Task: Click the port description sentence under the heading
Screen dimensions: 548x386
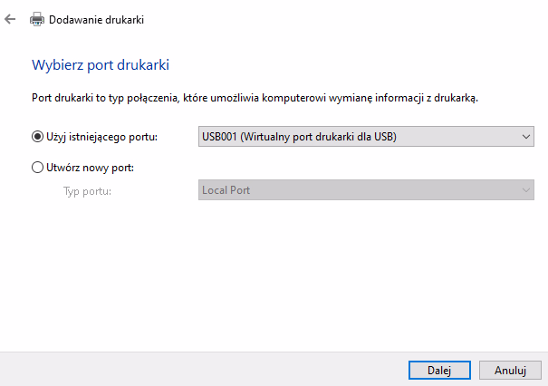Action: click(x=255, y=97)
